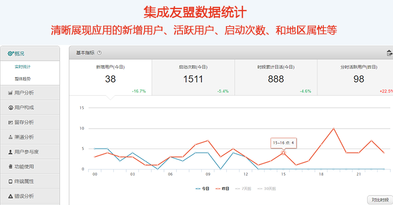Click the -5.4% change value

click(x=223, y=91)
